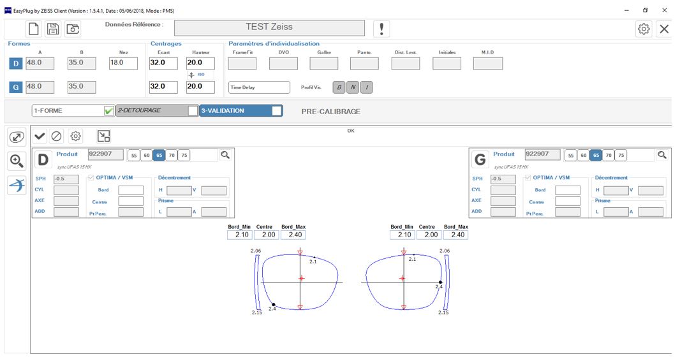Screen dimensions: 680x359
Task: Click the Panto. input field
Action: tap(364, 63)
